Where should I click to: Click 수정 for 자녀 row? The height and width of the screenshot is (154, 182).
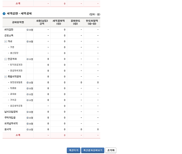click(30, 41)
